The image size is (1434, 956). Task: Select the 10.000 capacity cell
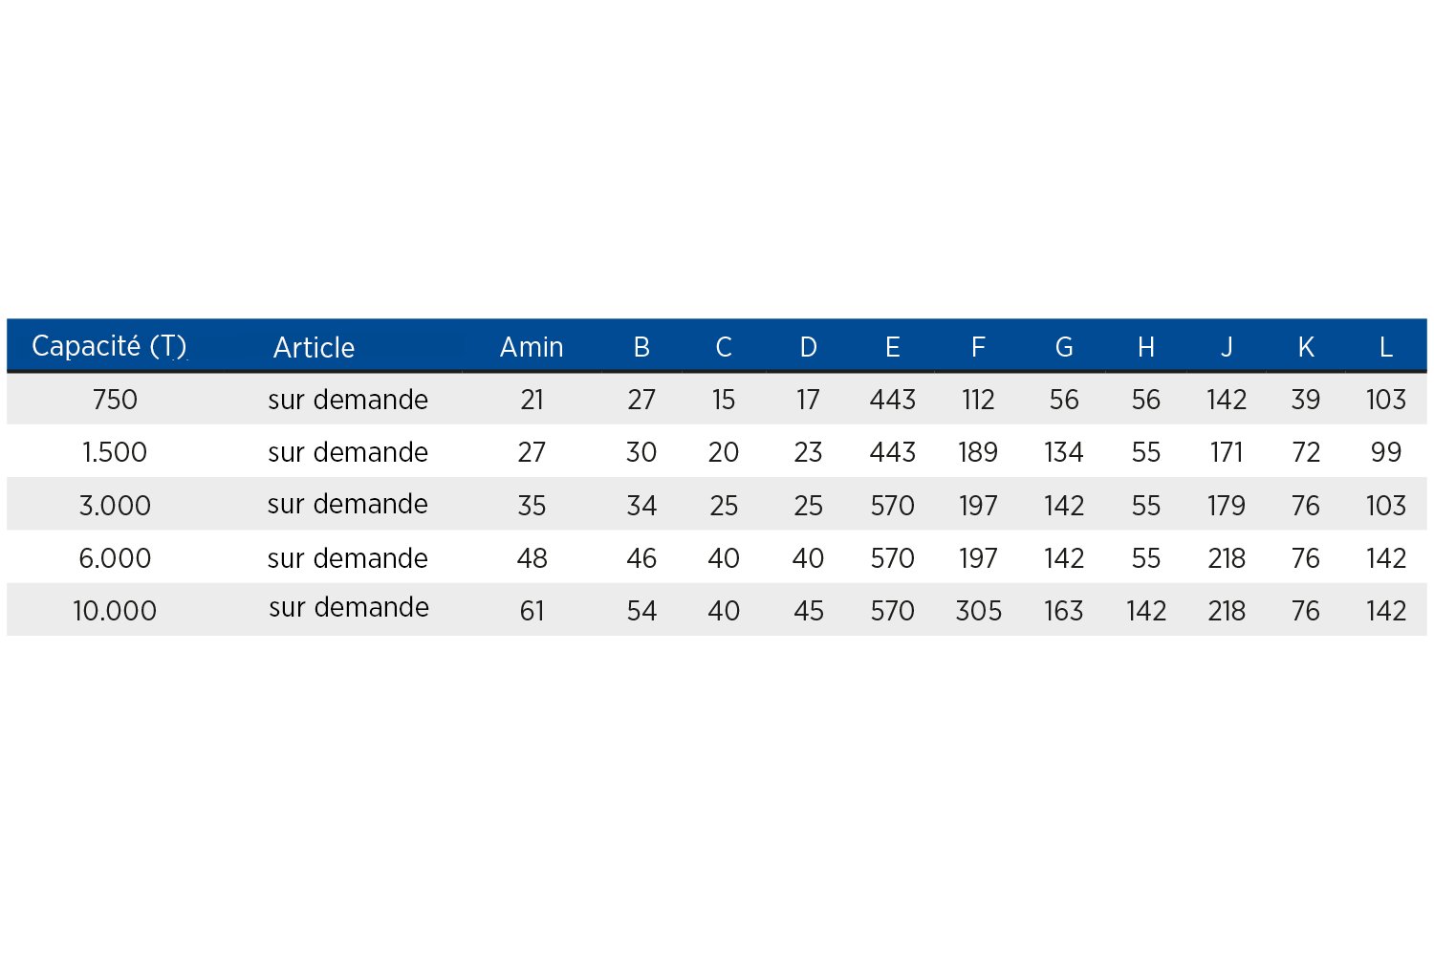click(115, 611)
